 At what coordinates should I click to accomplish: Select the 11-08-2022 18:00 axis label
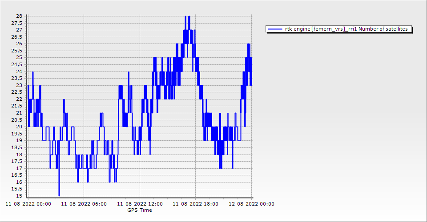[x=195, y=204]
